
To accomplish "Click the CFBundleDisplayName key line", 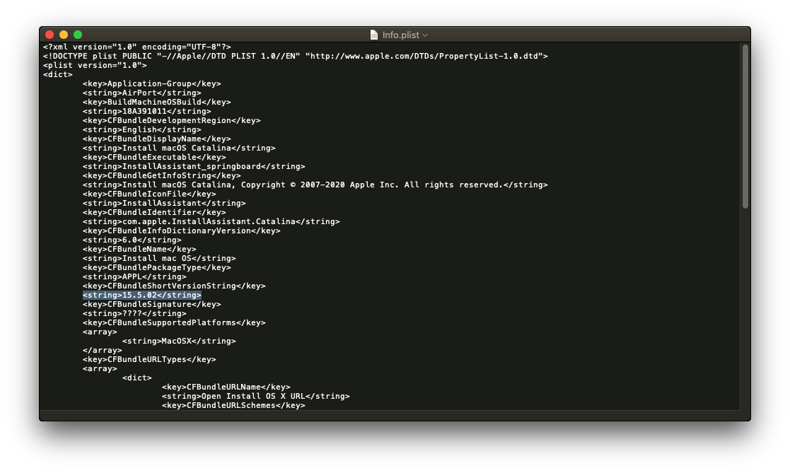I will pyautogui.click(x=157, y=139).
